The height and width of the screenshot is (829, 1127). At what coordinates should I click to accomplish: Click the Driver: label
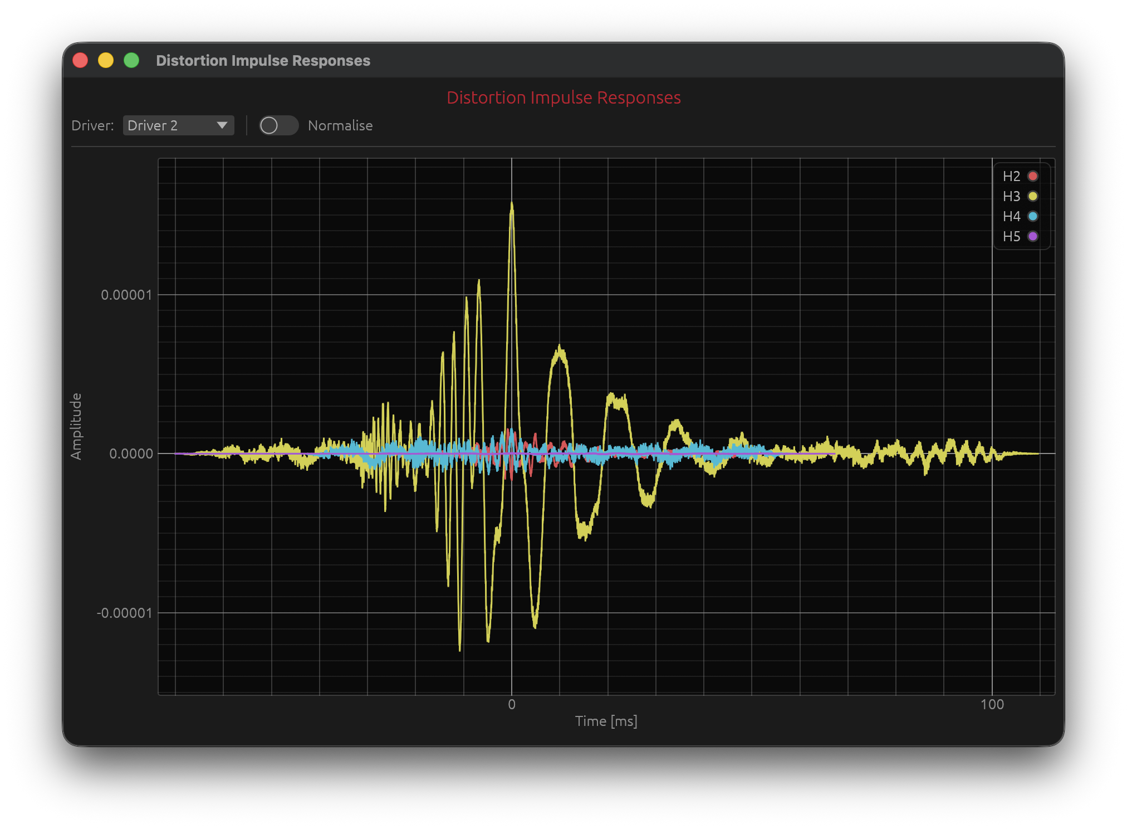92,125
